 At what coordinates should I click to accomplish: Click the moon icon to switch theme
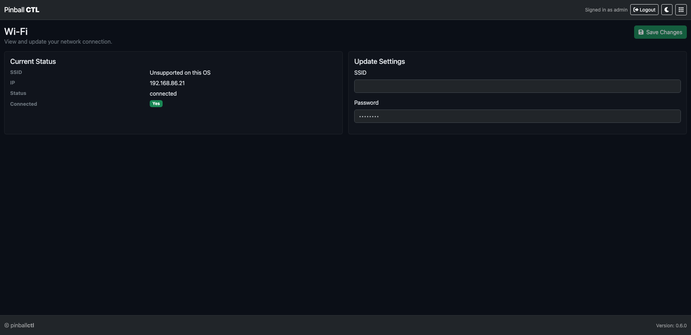coord(667,9)
